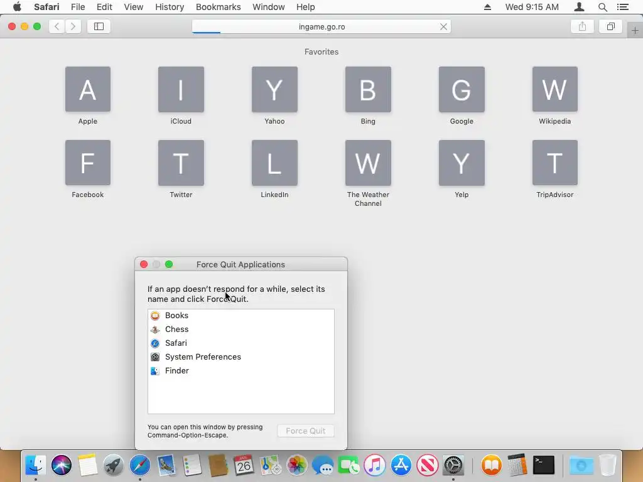The height and width of the screenshot is (482, 643).
Task: Open The Weather Channel favorite tile
Action: 368,163
